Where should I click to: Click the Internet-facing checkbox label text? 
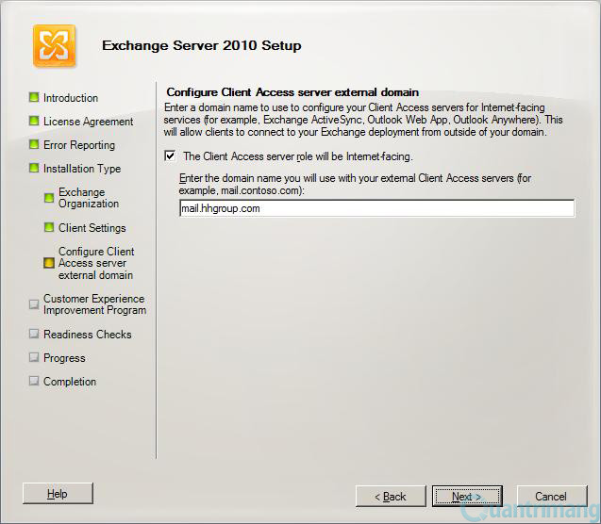(298, 156)
